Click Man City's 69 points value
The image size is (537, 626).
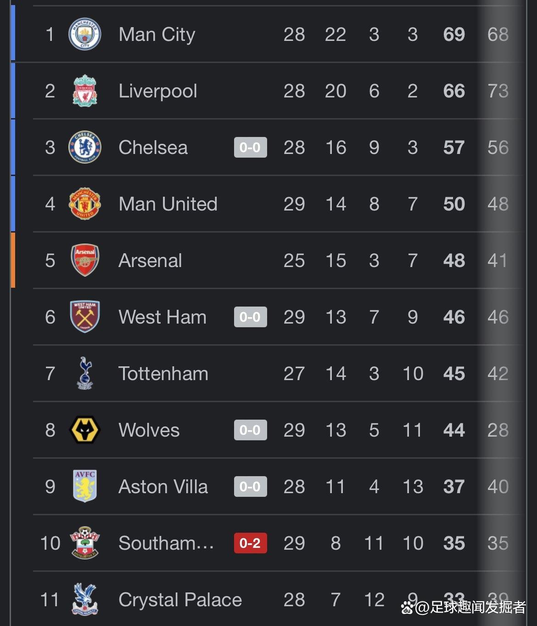tap(454, 34)
